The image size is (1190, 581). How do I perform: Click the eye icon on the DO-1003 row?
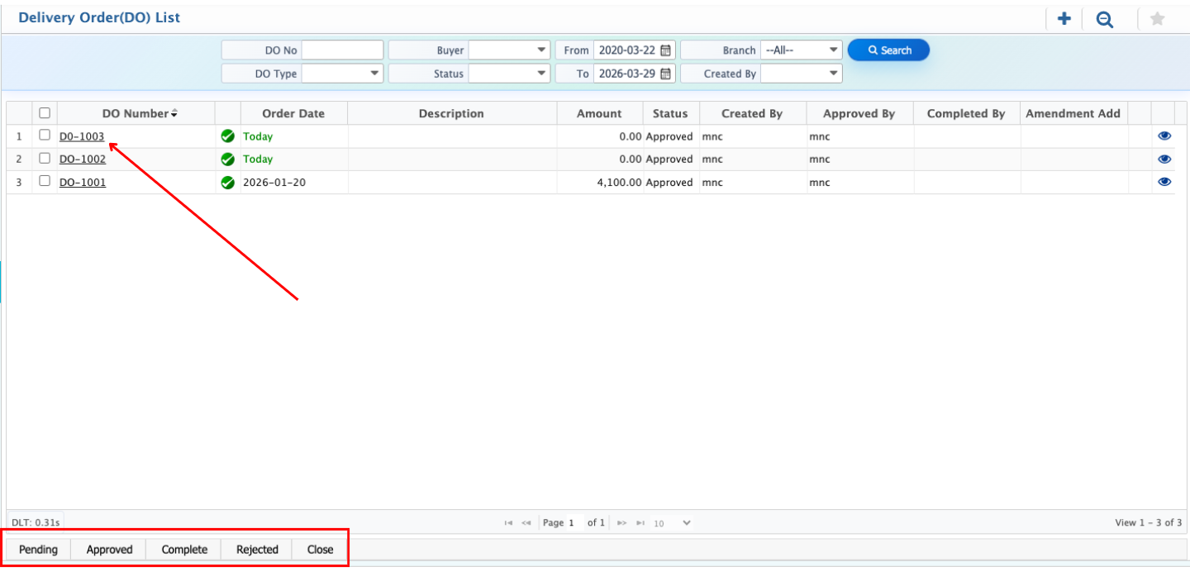click(x=1164, y=136)
